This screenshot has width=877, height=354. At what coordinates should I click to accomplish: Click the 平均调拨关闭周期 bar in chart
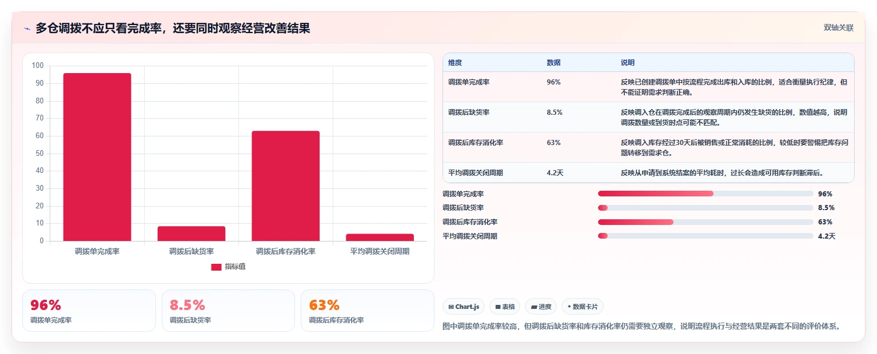pos(380,238)
